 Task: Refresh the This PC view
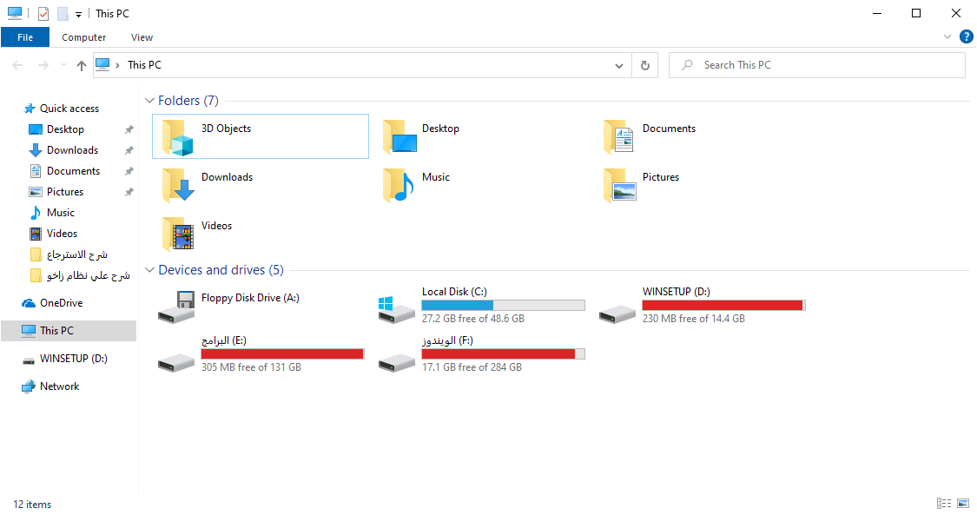[x=645, y=65]
